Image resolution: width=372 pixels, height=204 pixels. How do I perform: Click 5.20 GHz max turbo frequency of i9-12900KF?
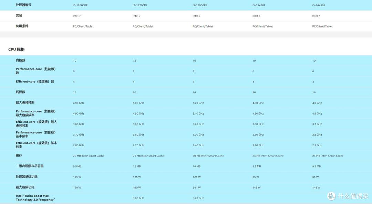[198, 103]
